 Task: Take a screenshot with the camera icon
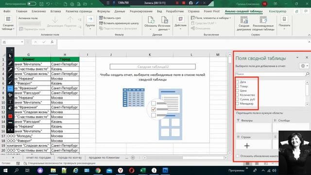point(190,3)
